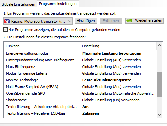Image resolution: width=167 pixels, height=126 pixels.
Task: Click the settings list scrollbar thumb
Action: [159, 85]
